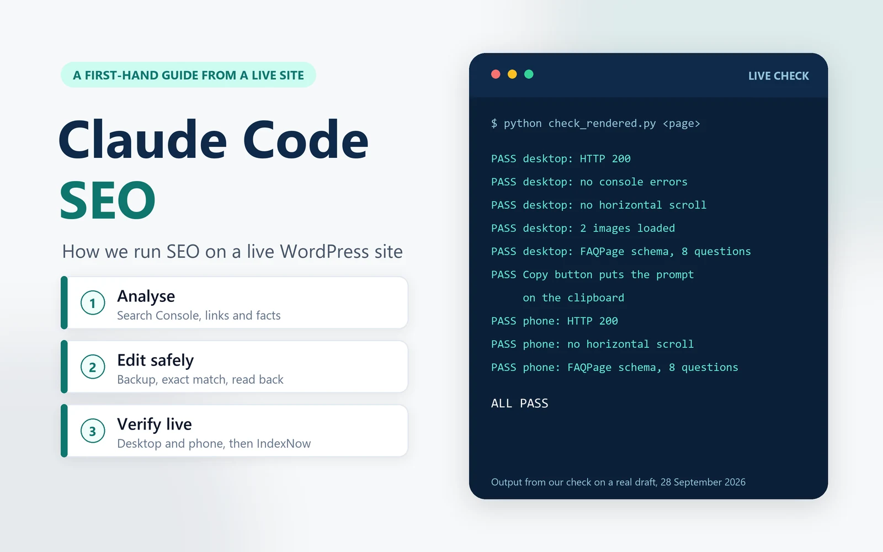Click "Desktop and phone, then IndexNow"
Image resolution: width=883 pixels, height=552 pixels.
[214, 443]
